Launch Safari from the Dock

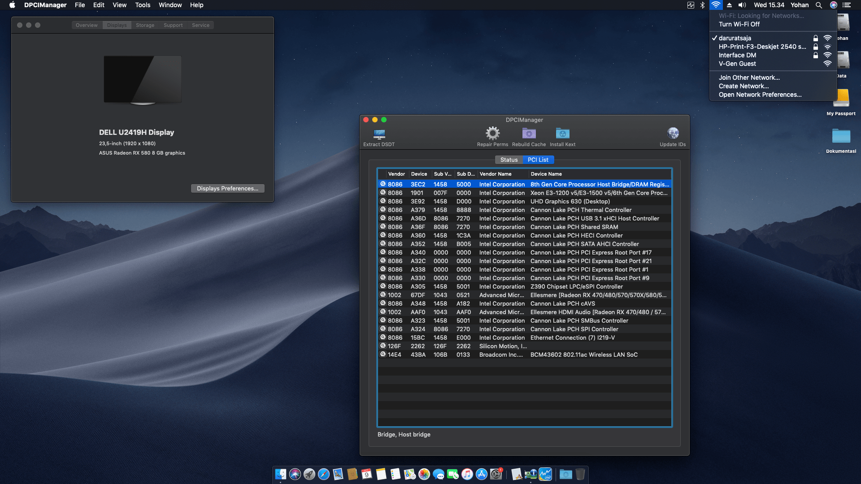click(x=324, y=474)
